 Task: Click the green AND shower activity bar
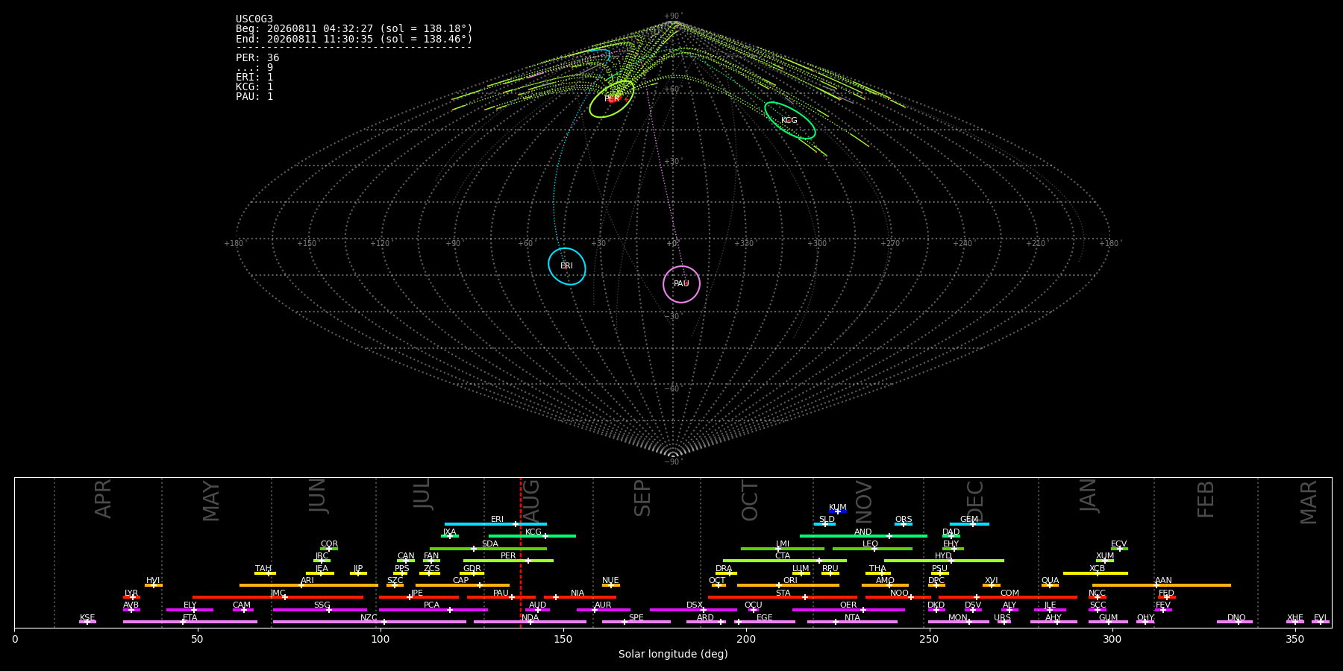tap(863, 536)
